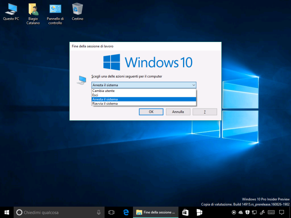Click the Fine della sessione taskbar button
The width and height of the screenshot is (291, 218).
pyautogui.click(x=155, y=212)
